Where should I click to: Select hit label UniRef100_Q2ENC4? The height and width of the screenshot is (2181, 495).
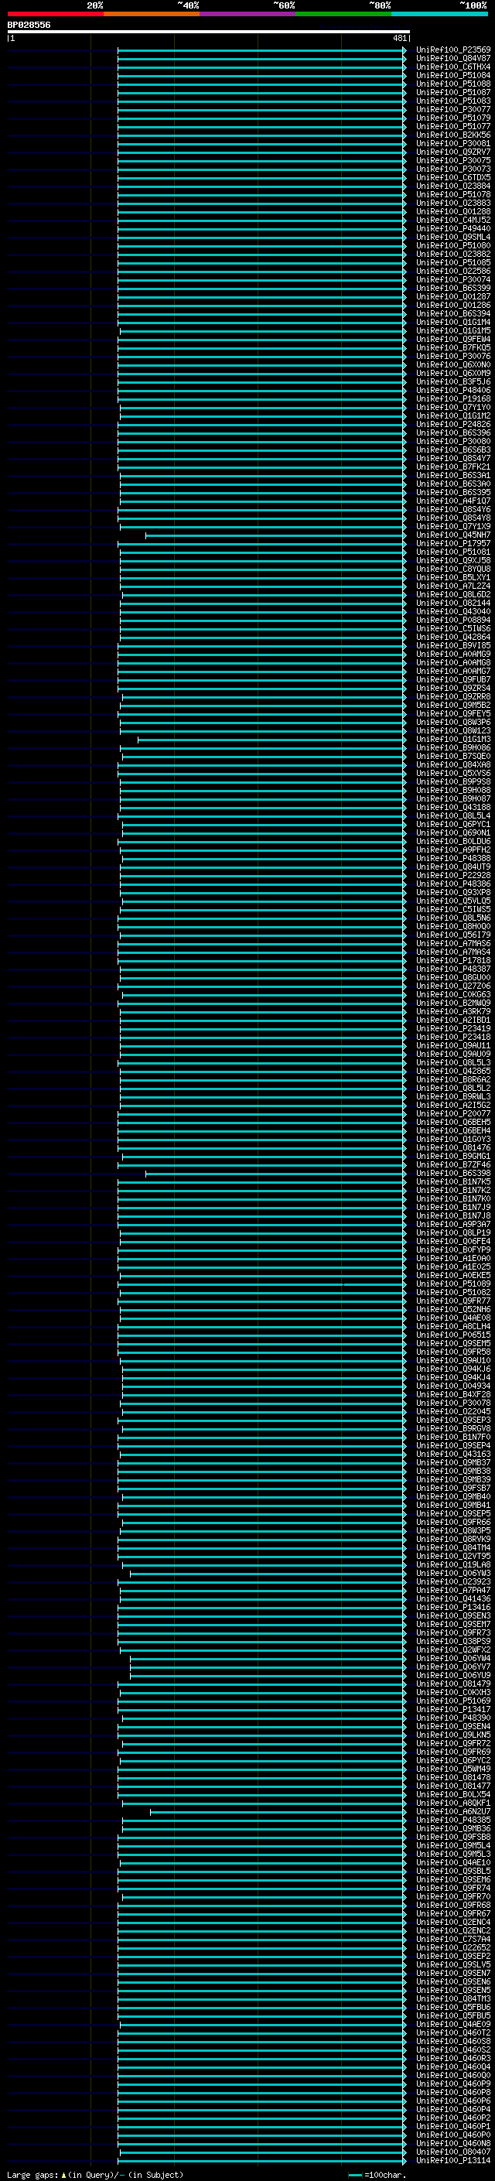(x=453, y=1923)
